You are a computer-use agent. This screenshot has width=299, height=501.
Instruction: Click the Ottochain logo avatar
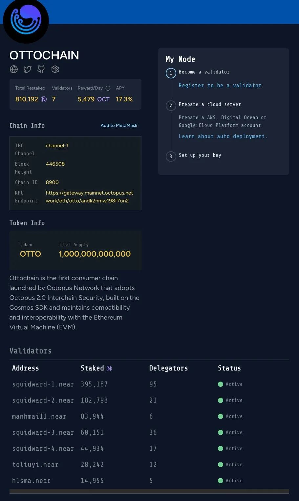[26, 21]
